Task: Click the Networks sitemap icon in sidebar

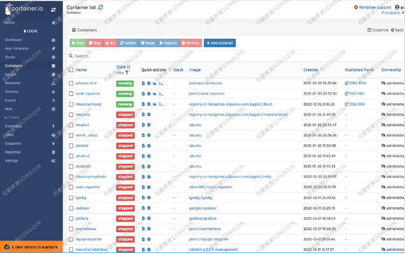Action: click(x=53, y=83)
